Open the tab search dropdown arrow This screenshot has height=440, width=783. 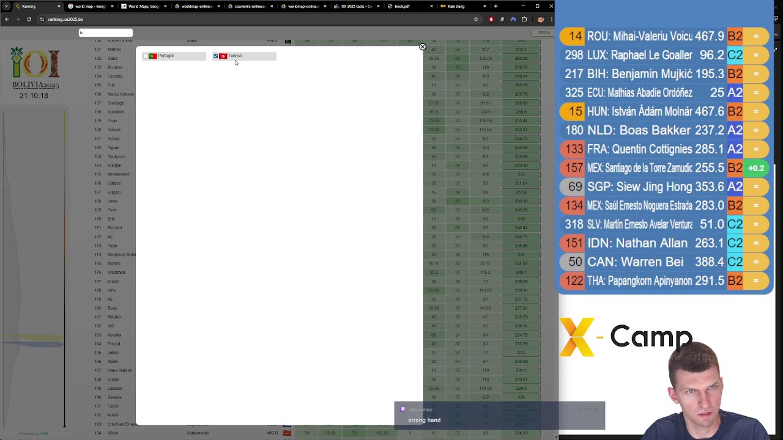(x=6, y=6)
